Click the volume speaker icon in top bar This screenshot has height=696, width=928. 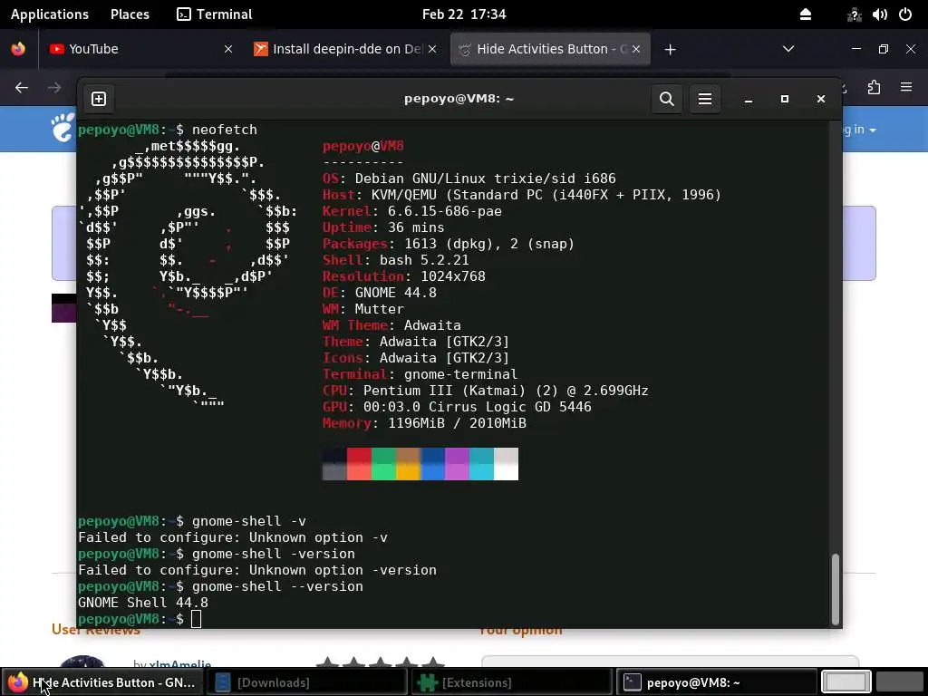[879, 14]
